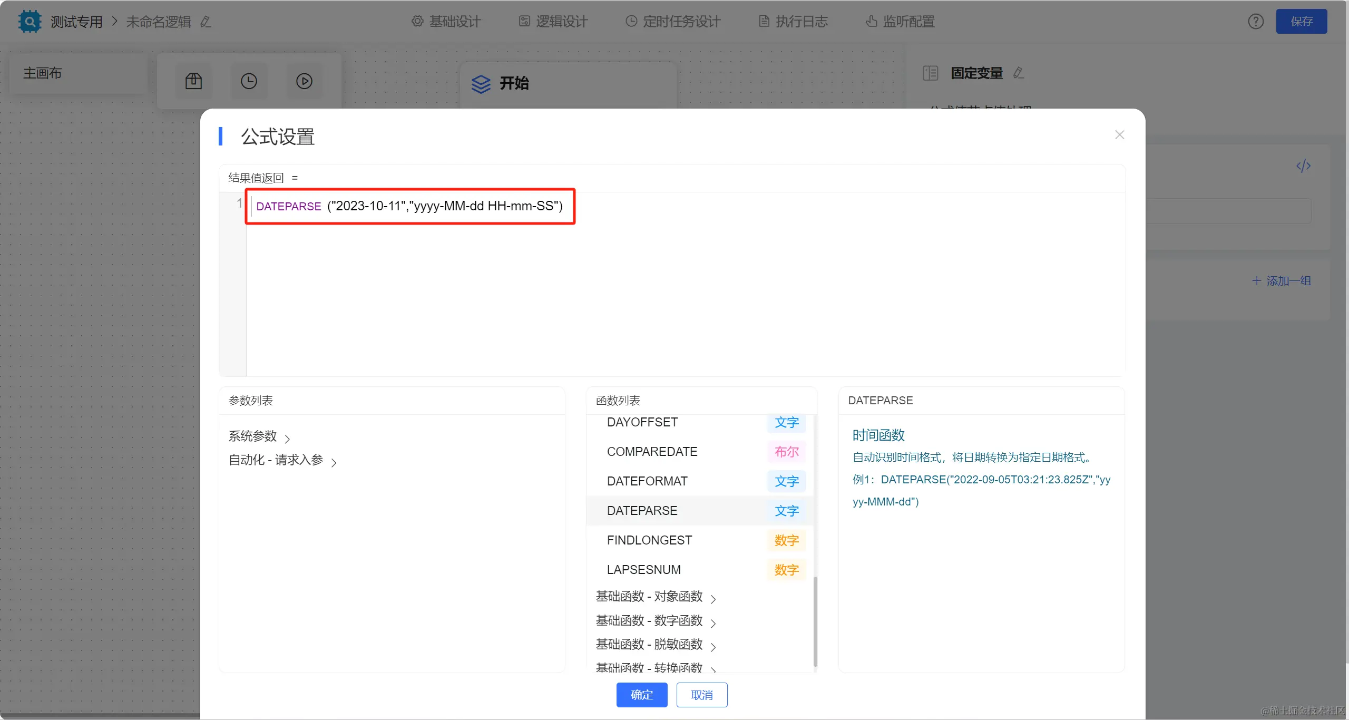Click edit pencil next to 固定变量

pyautogui.click(x=1019, y=73)
